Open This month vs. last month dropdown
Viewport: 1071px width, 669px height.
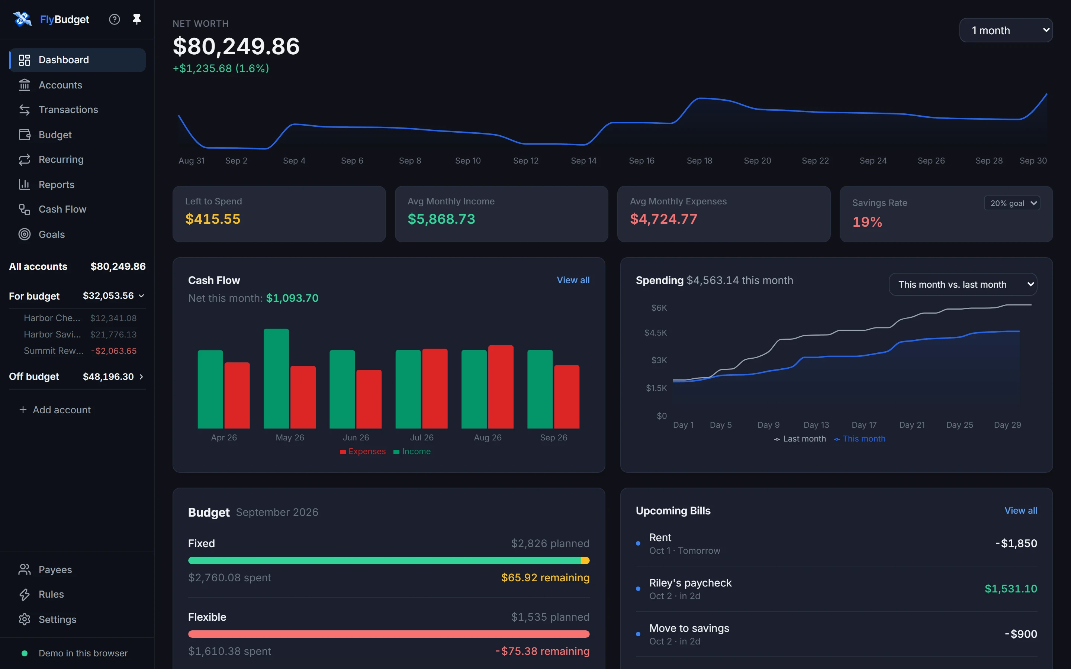pos(962,284)
